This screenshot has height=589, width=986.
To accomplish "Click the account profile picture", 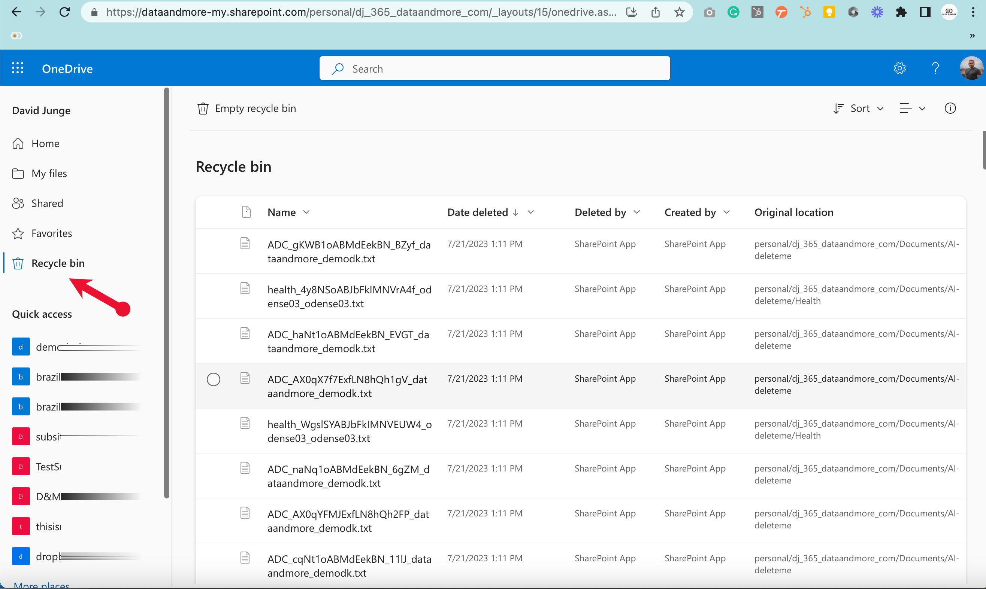I will (x=971, y=68).
